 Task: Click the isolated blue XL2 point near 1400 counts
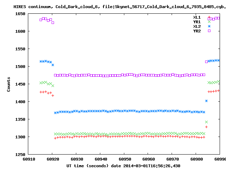(206, 101)
